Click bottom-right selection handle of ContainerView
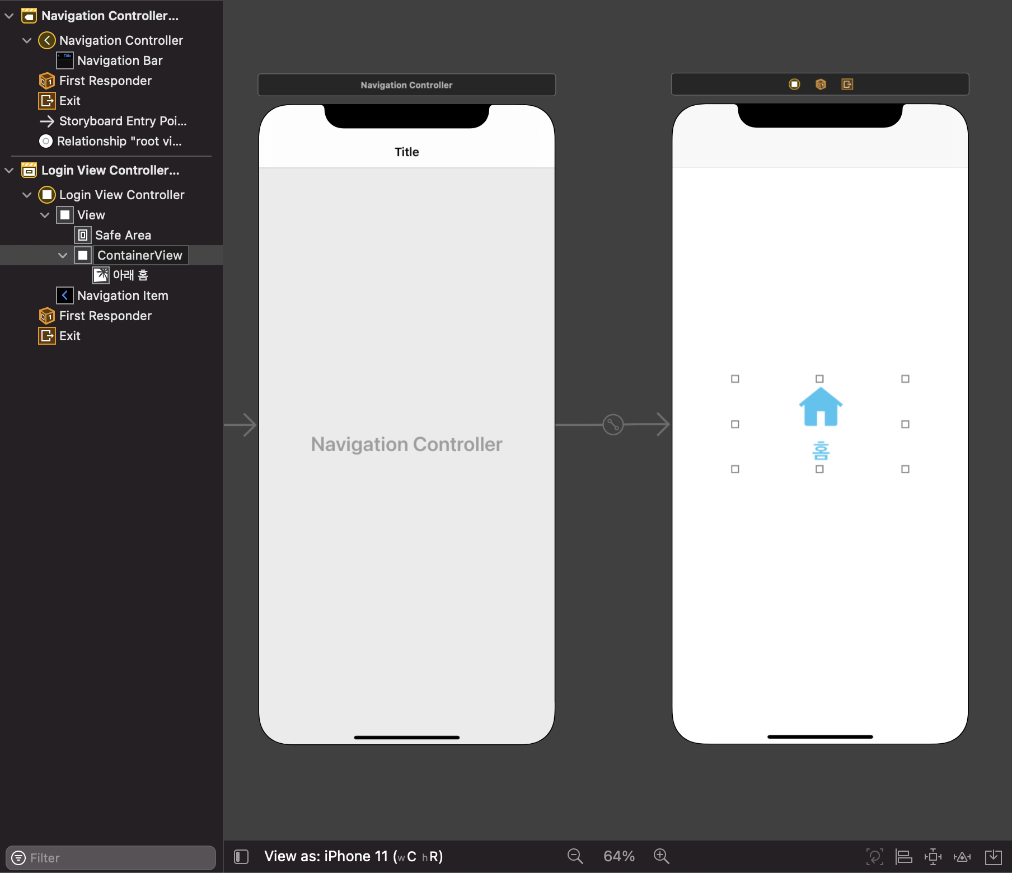Image resolution: width=1012 pixels, height=873 pixels. tap(905, 469)
